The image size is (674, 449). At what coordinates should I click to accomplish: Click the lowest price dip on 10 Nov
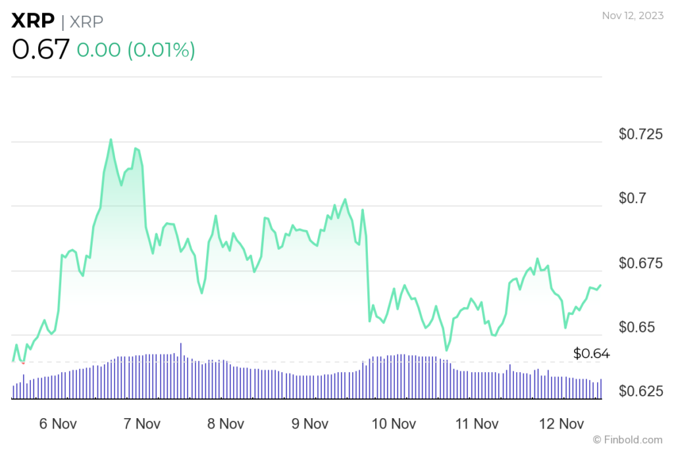[x=447, y=350]
